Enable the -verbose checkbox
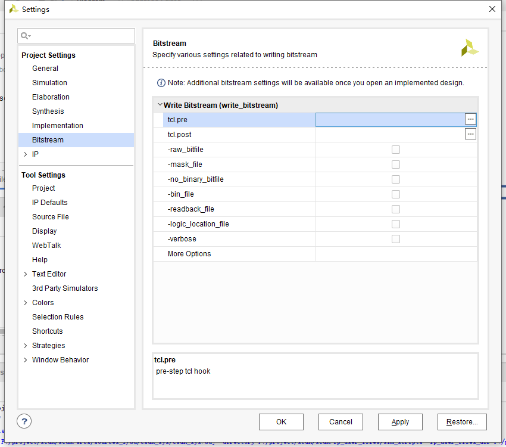This screenshot has height=447, width=506. pos(396,238)
